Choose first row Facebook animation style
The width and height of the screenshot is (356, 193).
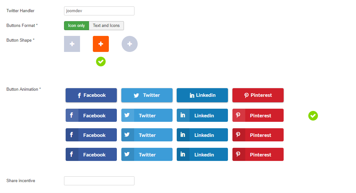tap(91, 95)
